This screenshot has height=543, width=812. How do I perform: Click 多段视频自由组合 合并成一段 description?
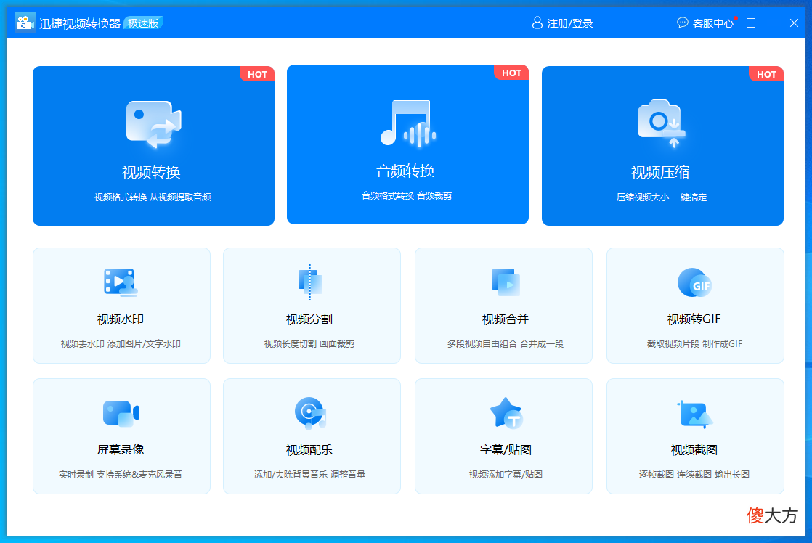pyautogui.click(x=506, y=343)
